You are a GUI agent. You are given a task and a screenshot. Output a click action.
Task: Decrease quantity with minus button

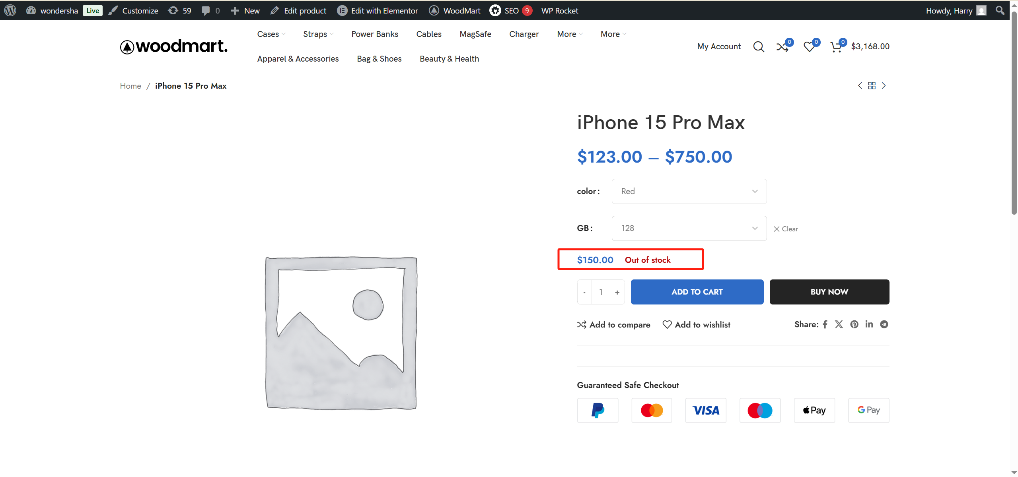pyautogui.click(x=584, y=292)
